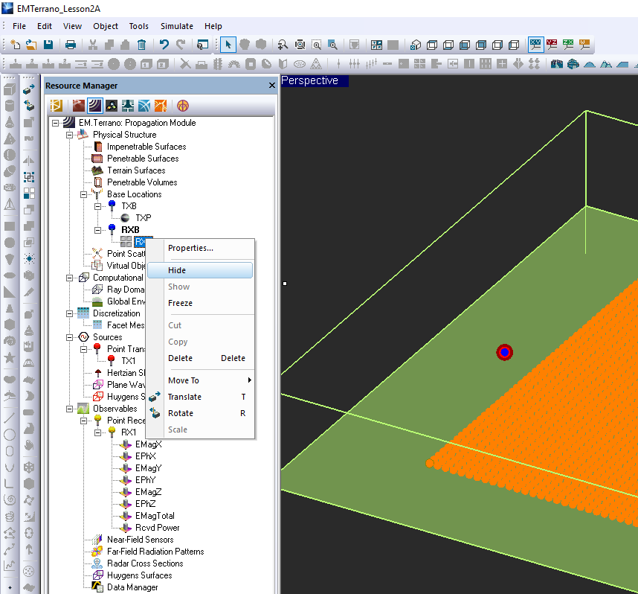Select the YZ work plane icon
638x594 pixels.
(x=552, y=45)
